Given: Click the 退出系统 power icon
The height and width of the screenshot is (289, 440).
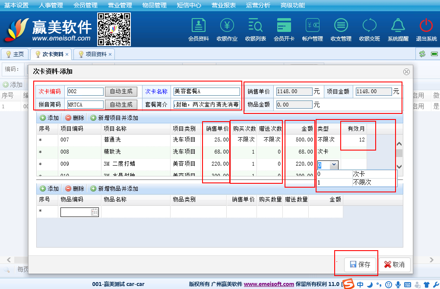Looking at the screenshot, I should (426, 29).
